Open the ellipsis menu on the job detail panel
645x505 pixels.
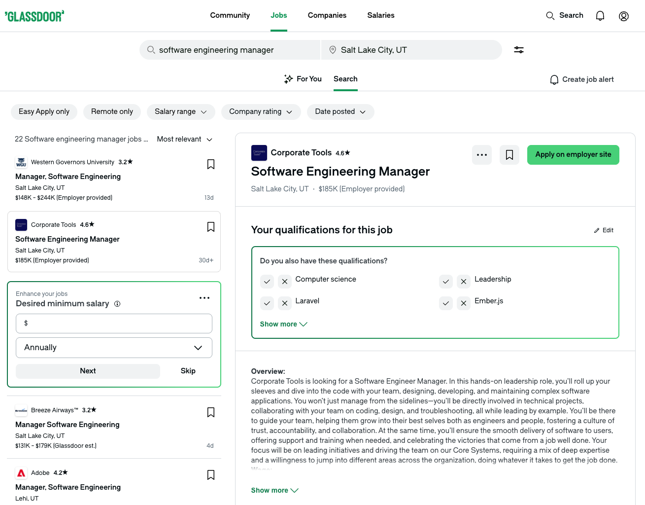(x=482, y=154)
